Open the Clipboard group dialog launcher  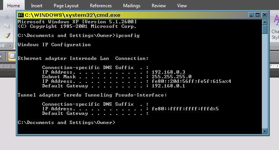point(10,45)
